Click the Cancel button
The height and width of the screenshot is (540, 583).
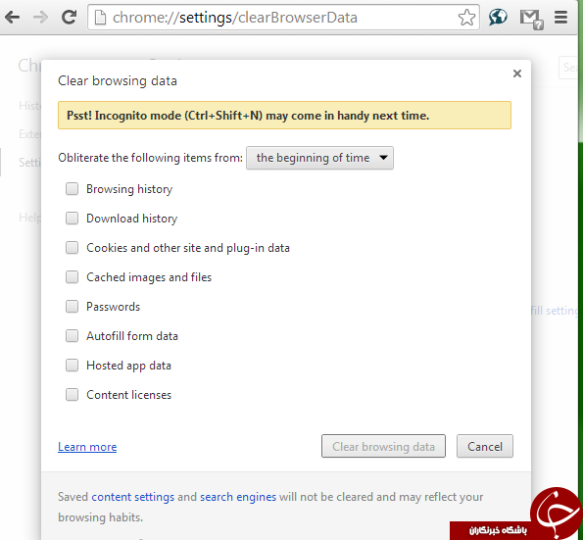pyautogui.click(x=485, y=446)
